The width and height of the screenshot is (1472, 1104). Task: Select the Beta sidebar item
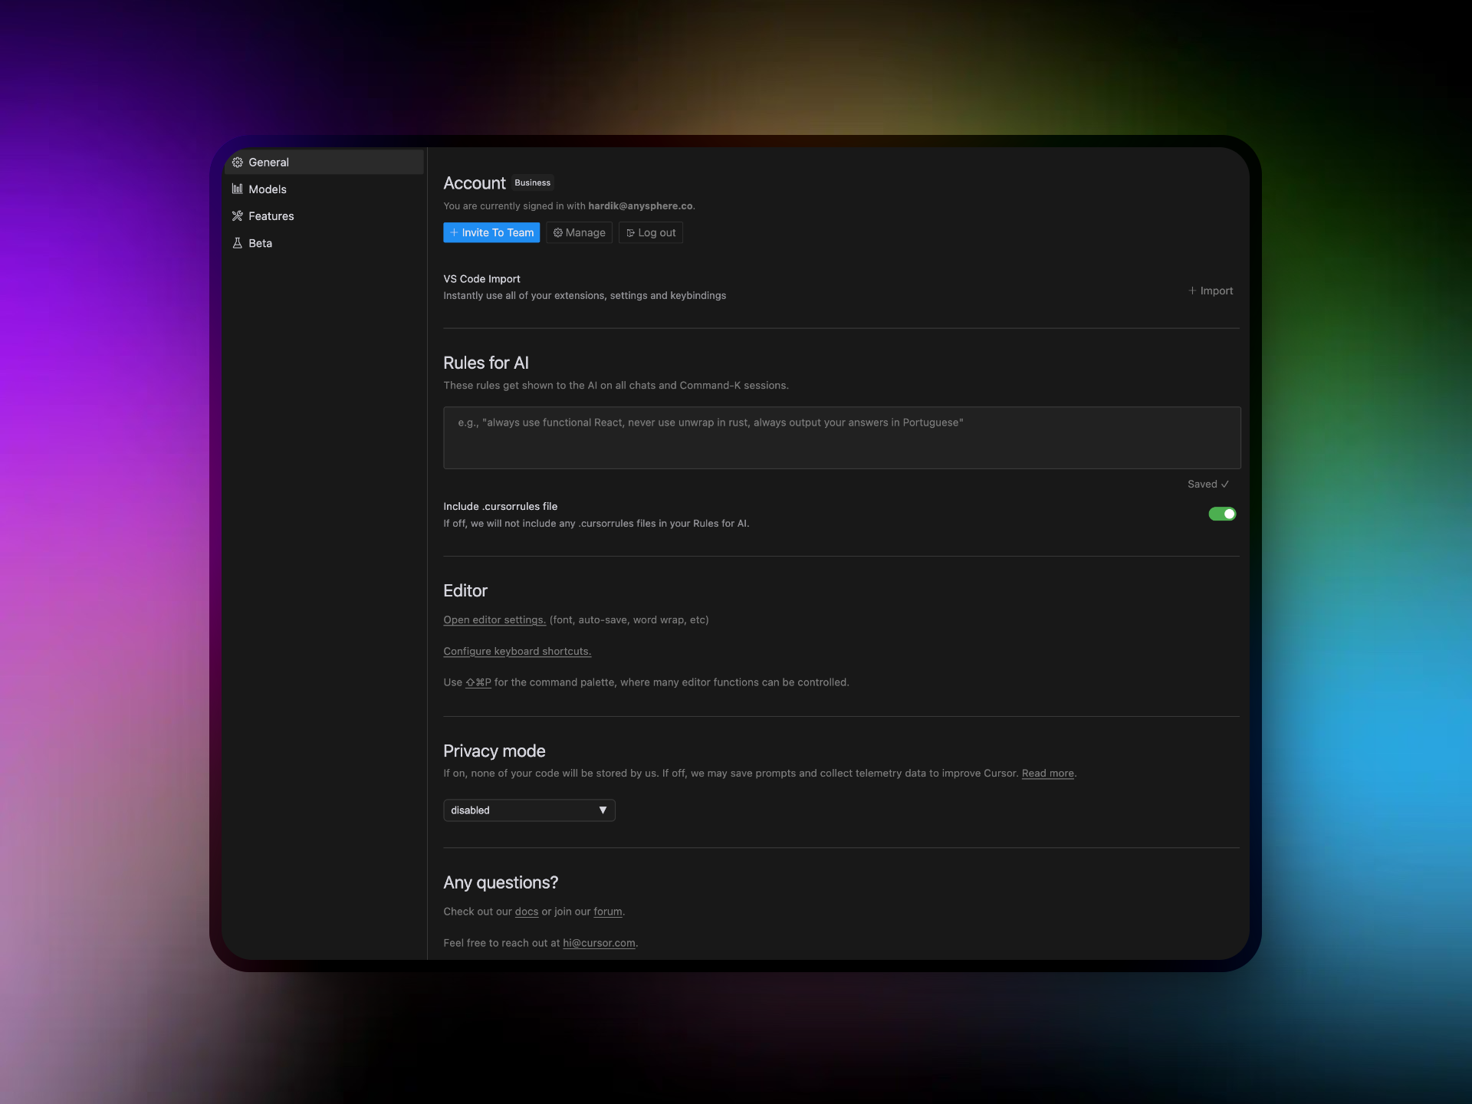pos(261,243)
